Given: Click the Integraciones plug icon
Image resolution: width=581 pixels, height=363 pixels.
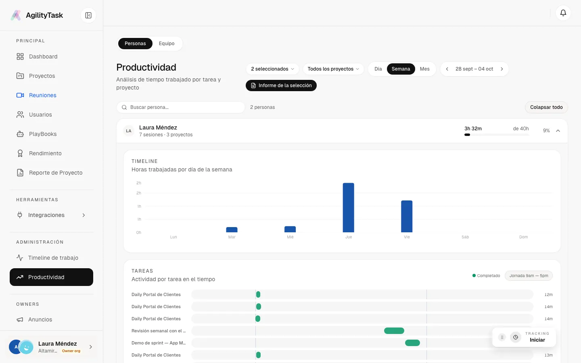Looking at the screenshot, I should point(20,215).
